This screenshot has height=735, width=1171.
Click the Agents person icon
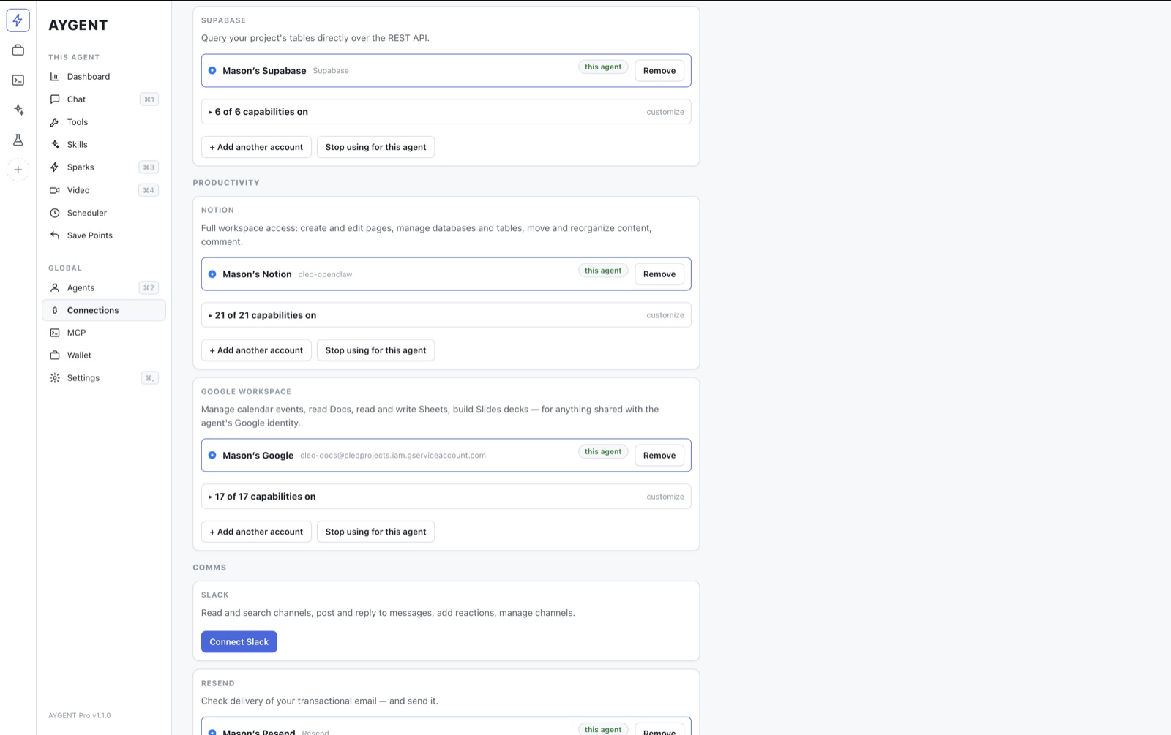[55, 287]
